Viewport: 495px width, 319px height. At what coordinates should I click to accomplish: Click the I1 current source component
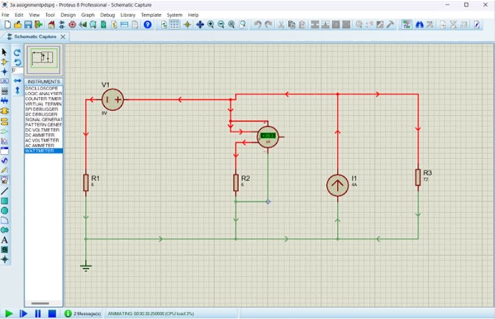[337, 185]
